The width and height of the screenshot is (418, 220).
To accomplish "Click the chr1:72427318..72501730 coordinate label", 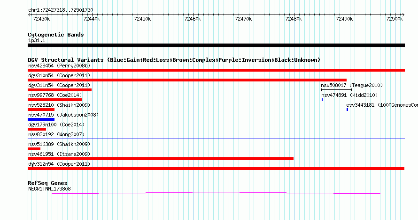I will pos(61,10).
